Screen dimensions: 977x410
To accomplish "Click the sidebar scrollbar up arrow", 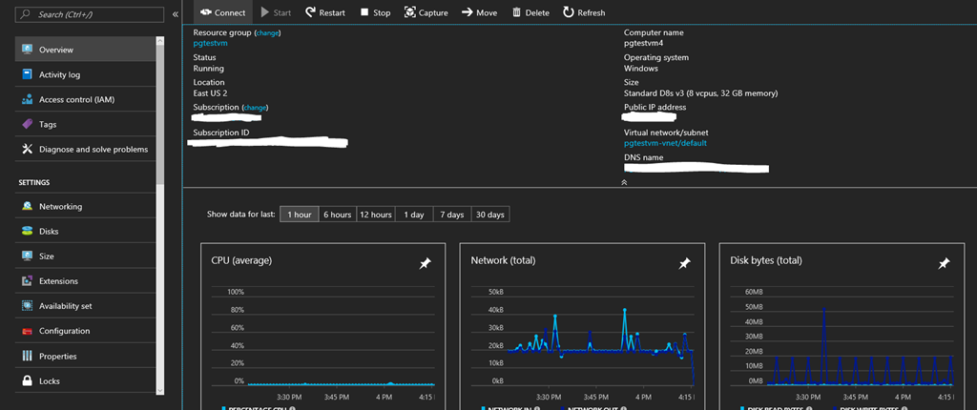I will tap(160, 41).
